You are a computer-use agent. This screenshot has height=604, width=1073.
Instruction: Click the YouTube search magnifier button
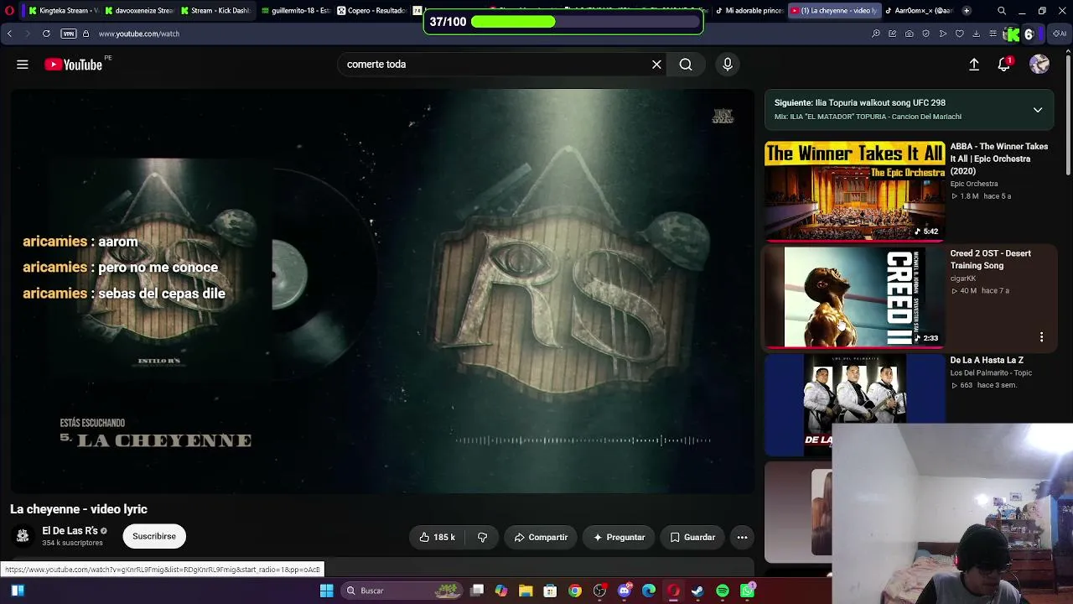click(x=686, y=65)
